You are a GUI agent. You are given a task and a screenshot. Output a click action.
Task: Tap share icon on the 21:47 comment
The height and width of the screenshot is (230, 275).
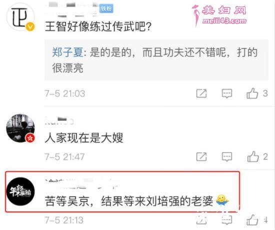tap(201, 156)
